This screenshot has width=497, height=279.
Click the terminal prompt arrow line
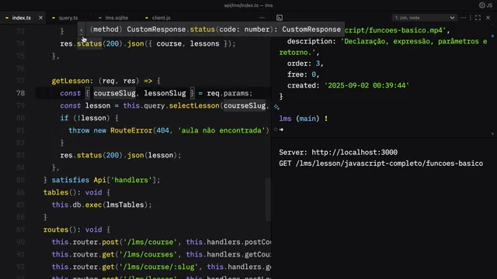pos(281,129)
